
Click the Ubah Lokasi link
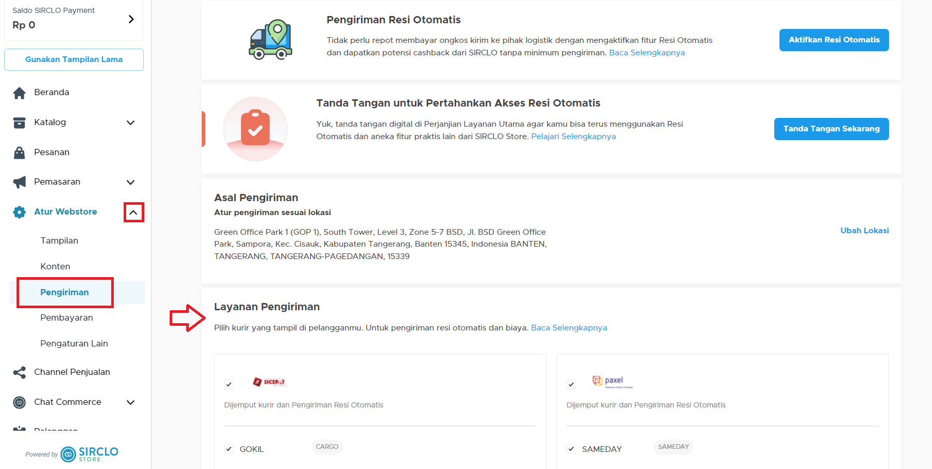(x=864, y=231)
